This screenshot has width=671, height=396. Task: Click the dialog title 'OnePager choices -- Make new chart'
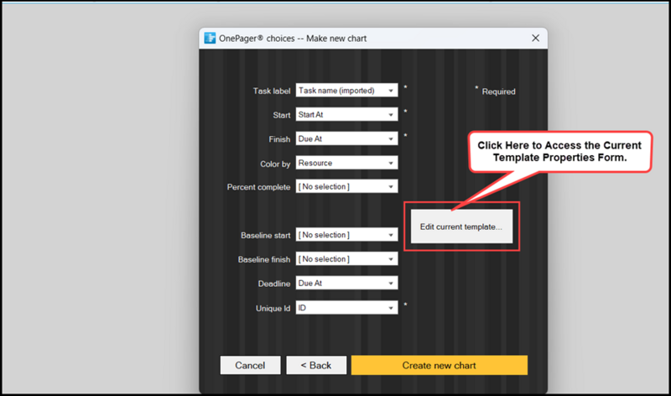pyautogui.click(x=293, y=39)
